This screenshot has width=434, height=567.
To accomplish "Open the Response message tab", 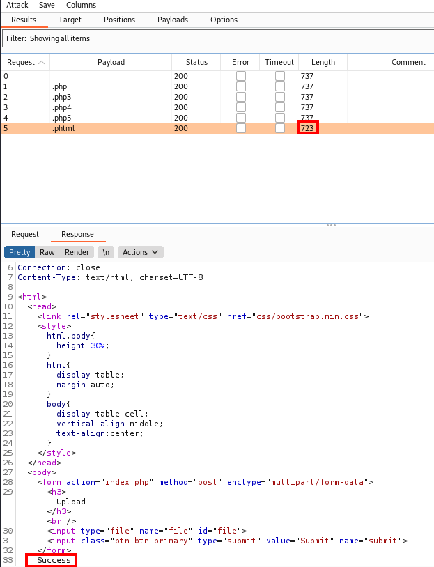I will tap(77, 234).
